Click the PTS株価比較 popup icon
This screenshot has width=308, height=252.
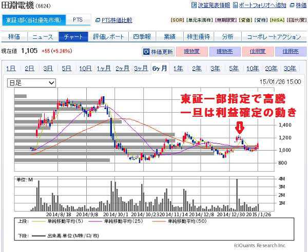pyautogui.click(x=98, y=20)
